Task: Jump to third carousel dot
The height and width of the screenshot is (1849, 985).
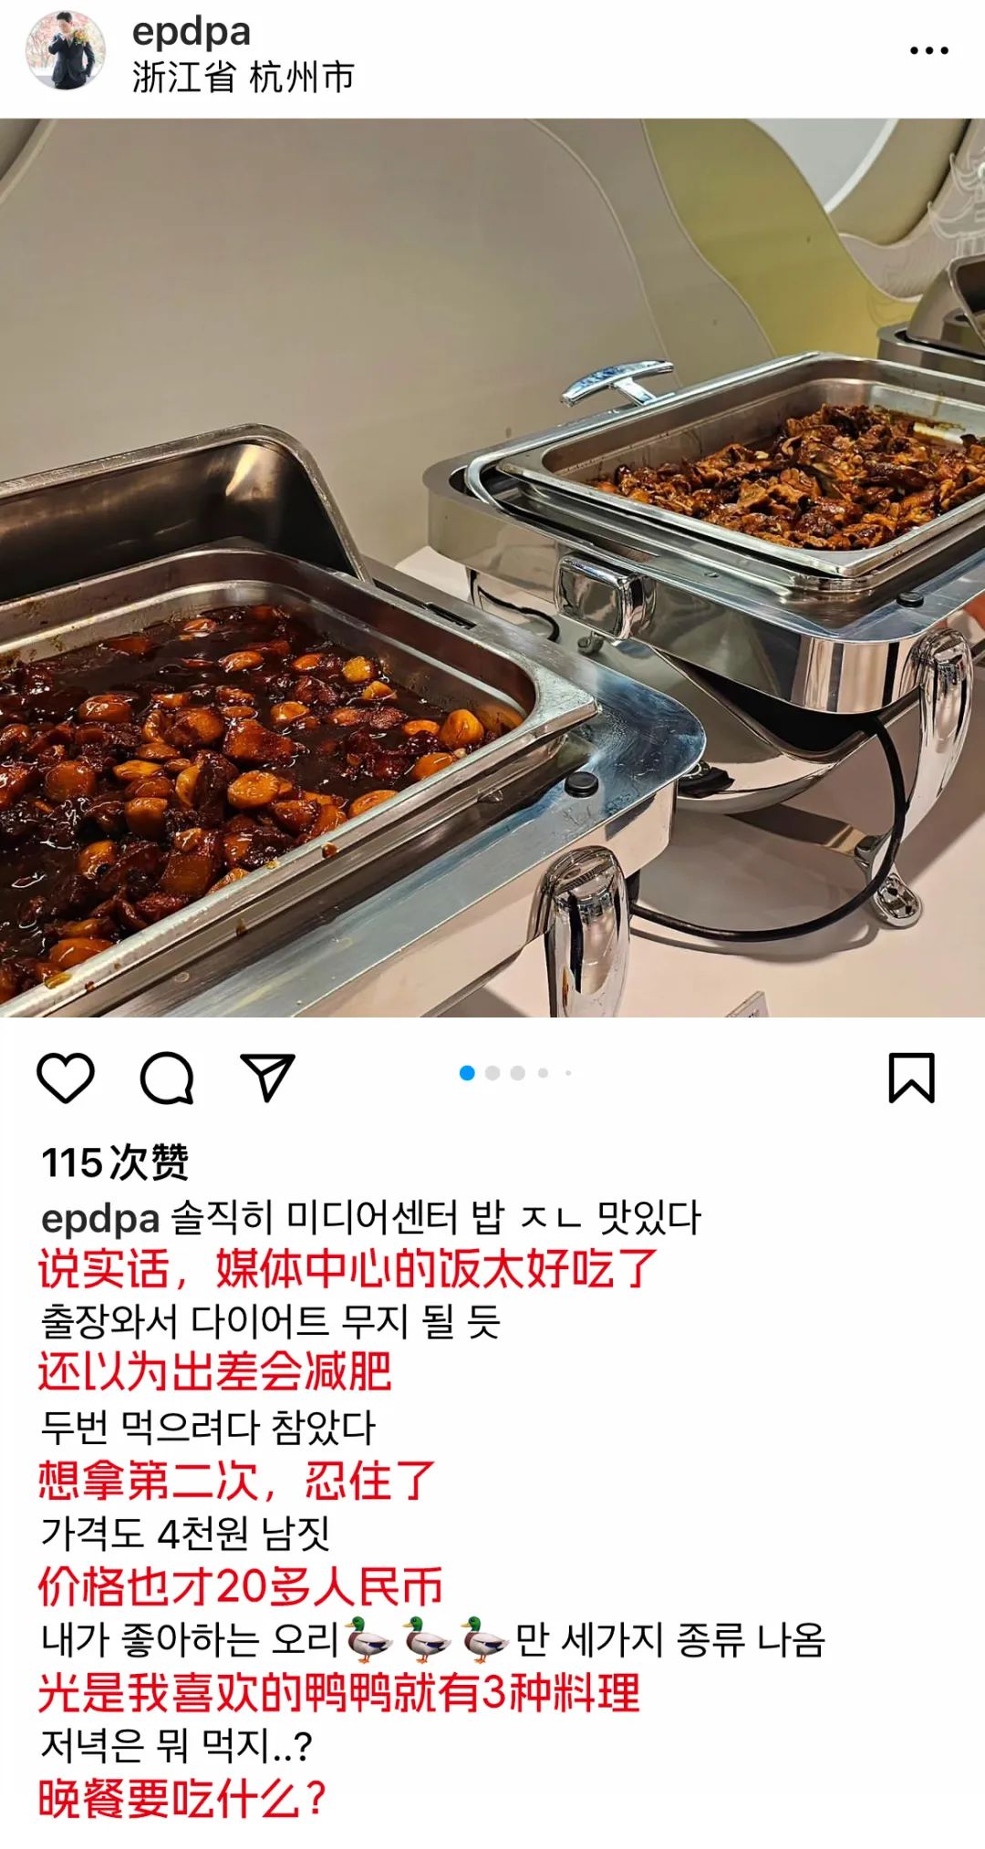Action: pyautogui.click(x=518, y=1073)
